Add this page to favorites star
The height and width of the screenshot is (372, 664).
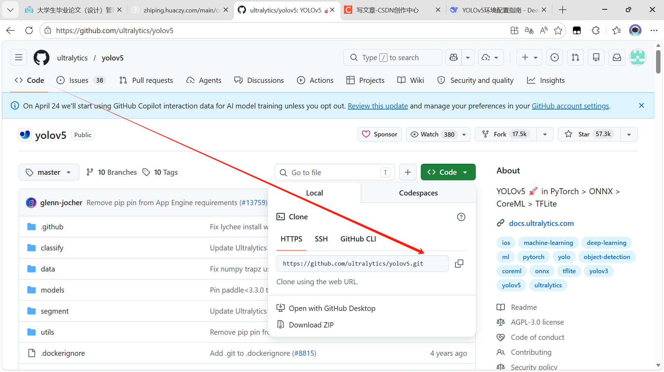coord(558,30)
